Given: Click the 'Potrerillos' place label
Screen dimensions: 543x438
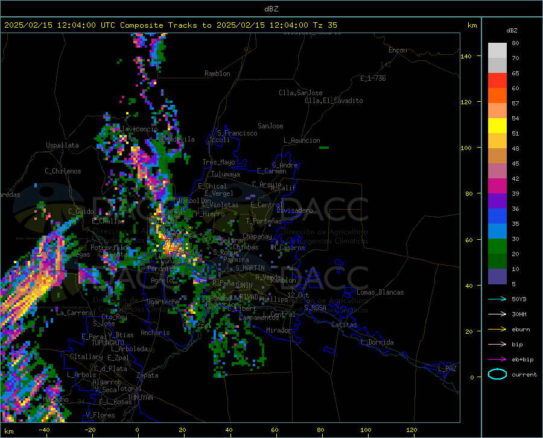Looking at the screenshot, I should [x=111, y=248].
